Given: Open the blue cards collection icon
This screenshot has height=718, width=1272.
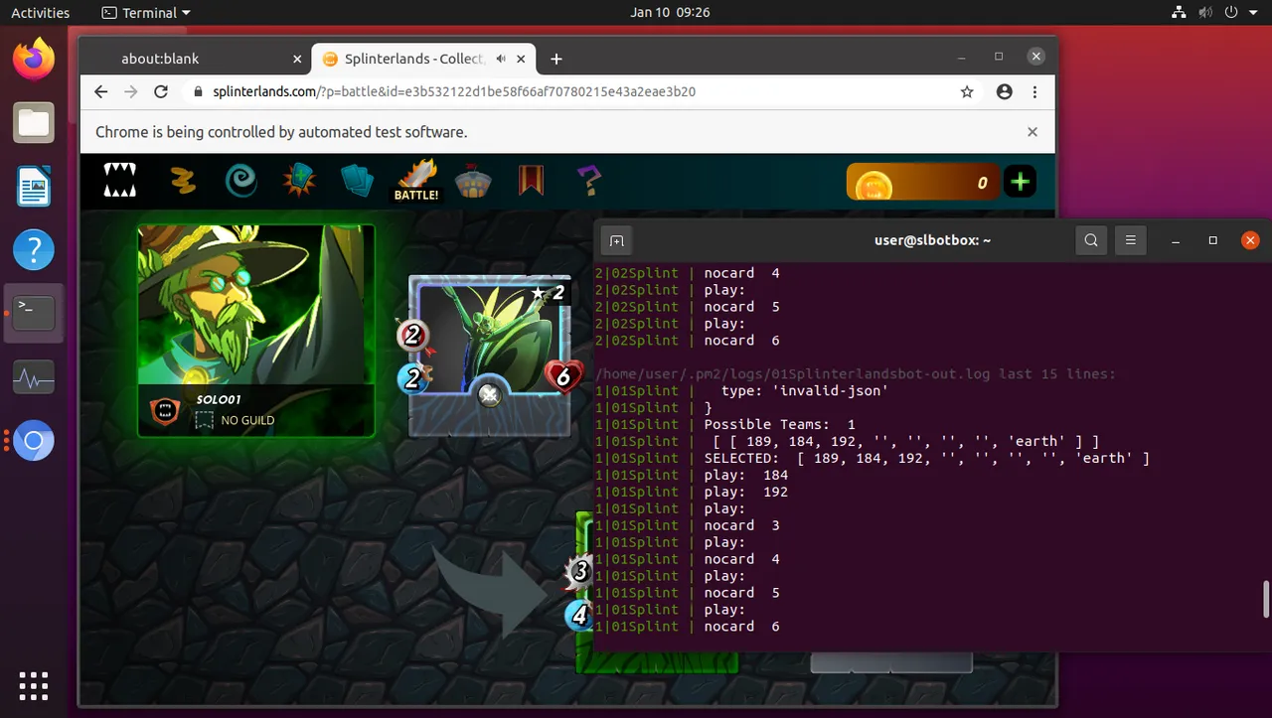Looking at the screenshot, I should pyautogui.click(x=357, y=181).
